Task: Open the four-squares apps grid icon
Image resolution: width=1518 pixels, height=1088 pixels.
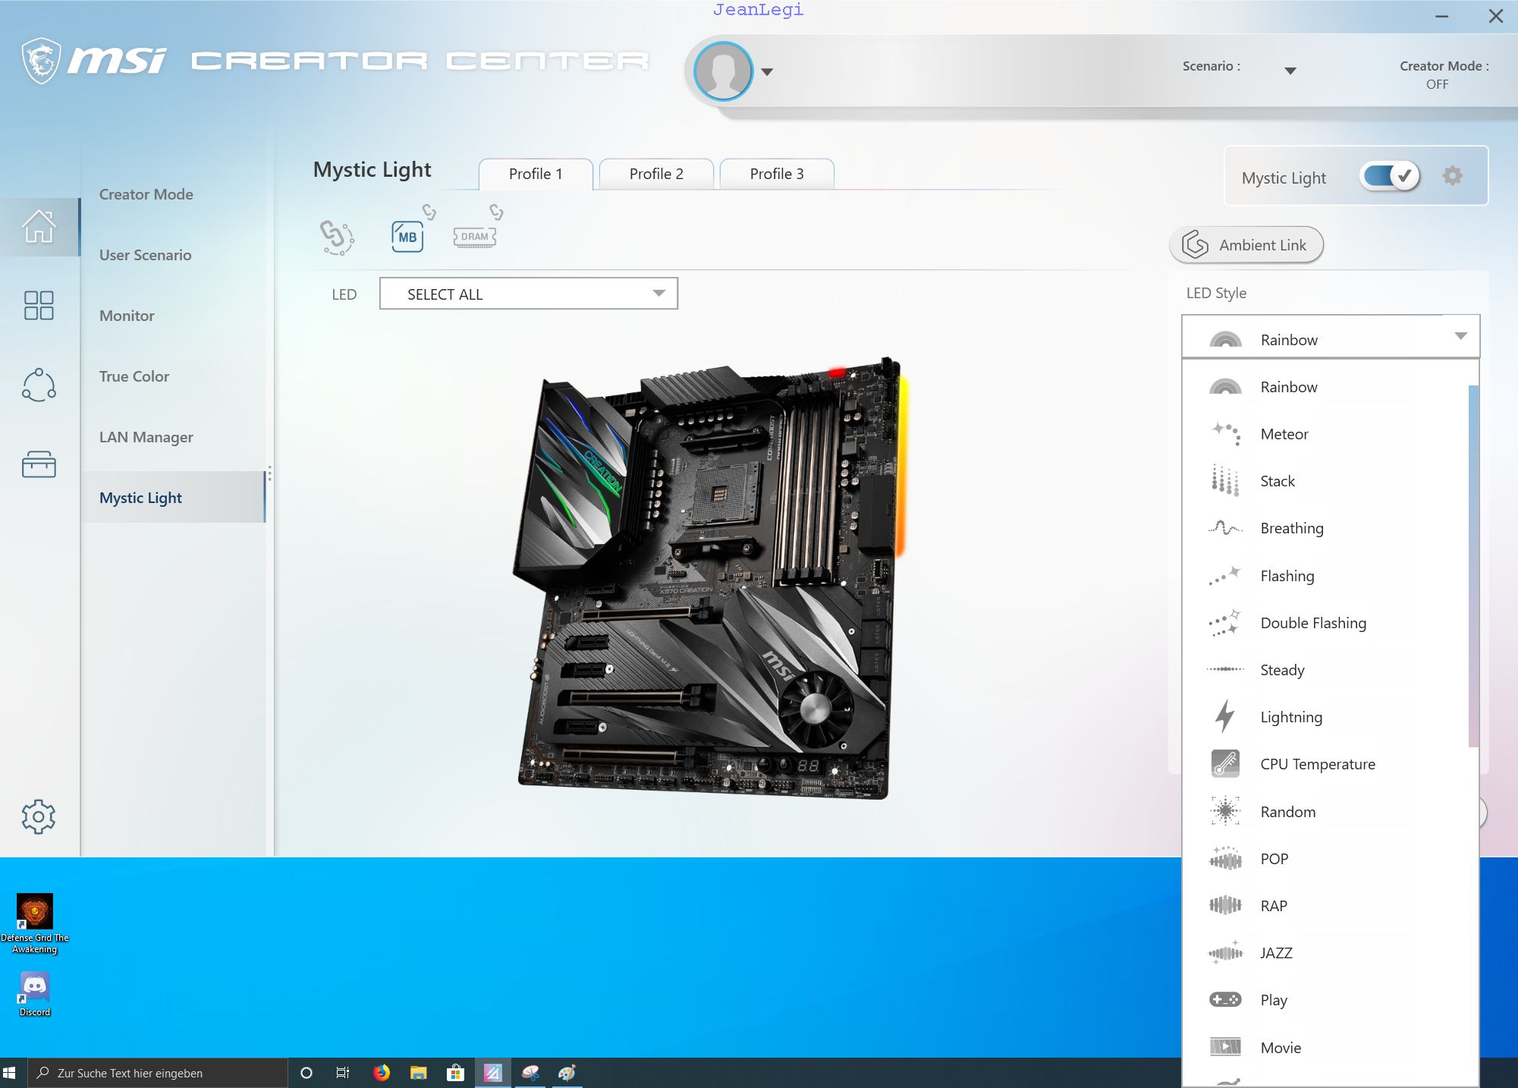Action: tap(39, 306)
